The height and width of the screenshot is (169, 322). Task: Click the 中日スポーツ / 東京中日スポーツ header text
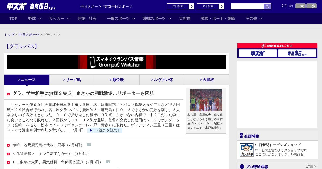(106, 6)
